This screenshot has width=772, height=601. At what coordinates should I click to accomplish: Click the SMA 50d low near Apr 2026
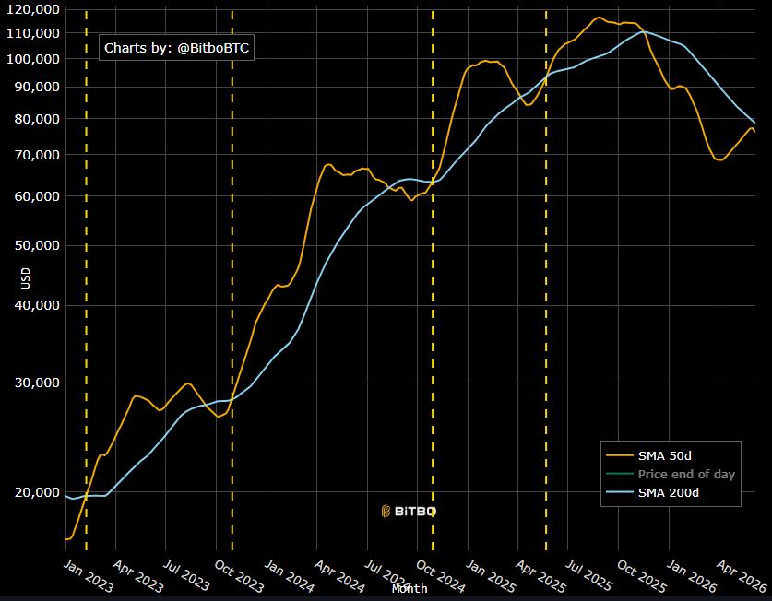(720, 160)
